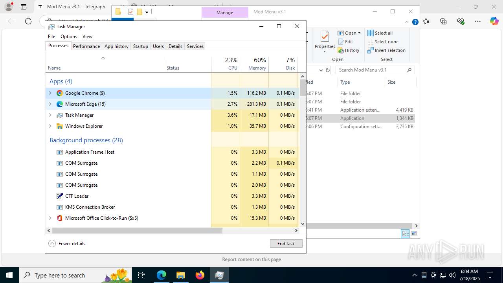Switch Explorer to large thumbnails view icon
Screen dimensions: 503x283
tap(413, 233)
